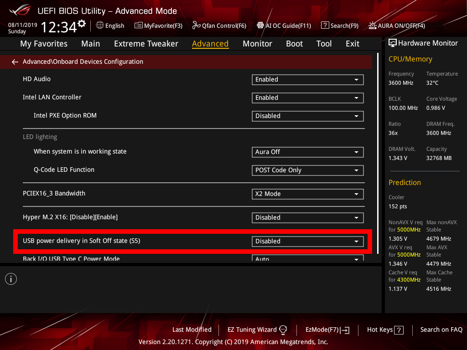The width and height of the screenshot is (467, 350).
Task: Open MyFavorite(F3) from the top bar
Action: (x=158, y=26)
